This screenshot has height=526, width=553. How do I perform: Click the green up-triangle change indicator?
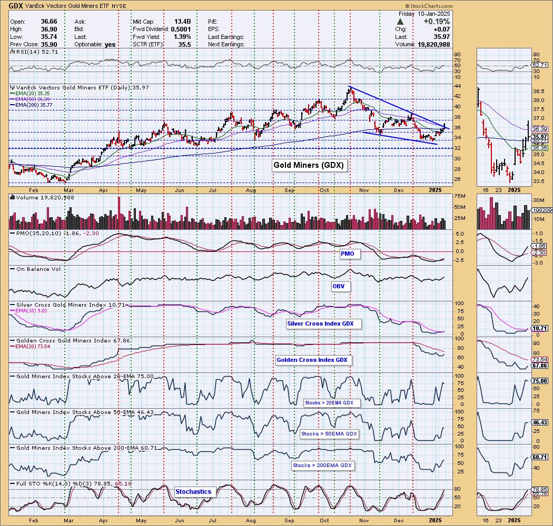(400, 22)
